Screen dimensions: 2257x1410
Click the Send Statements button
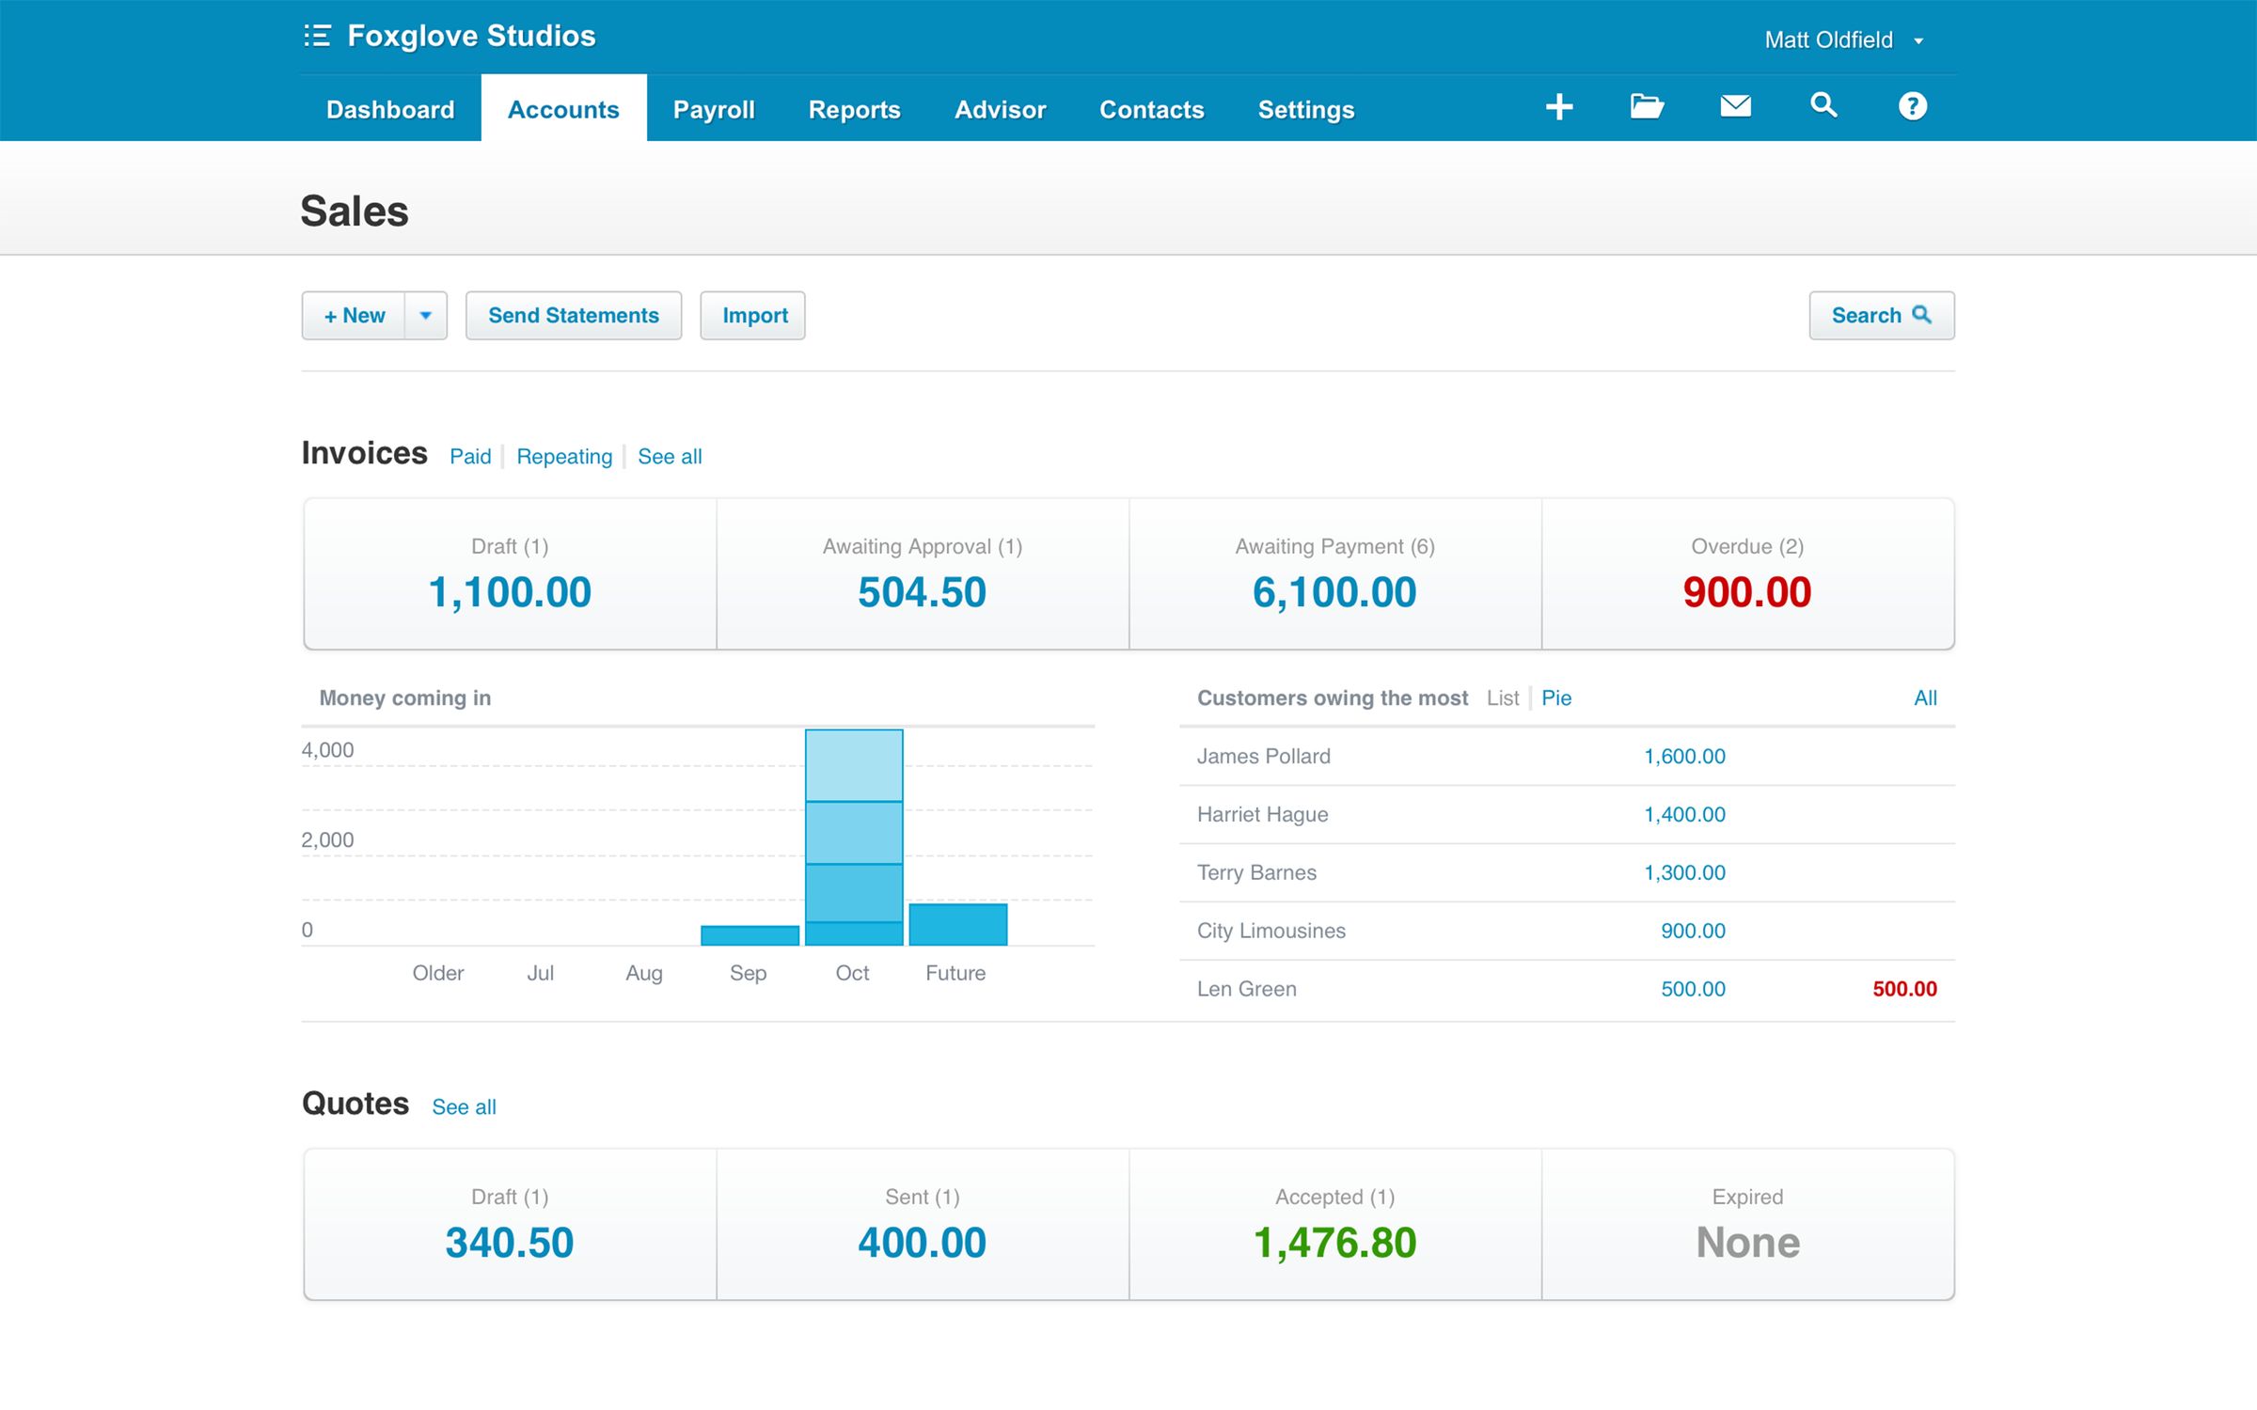[573, 315]
